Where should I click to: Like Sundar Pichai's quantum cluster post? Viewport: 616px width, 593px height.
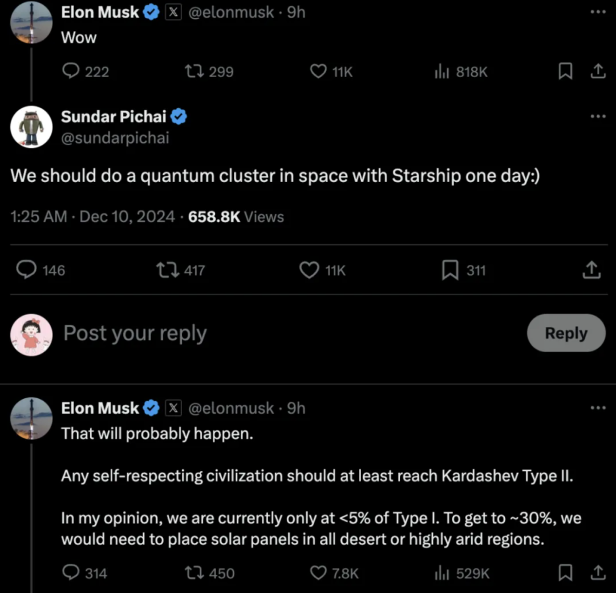click(x=309, y=270)
